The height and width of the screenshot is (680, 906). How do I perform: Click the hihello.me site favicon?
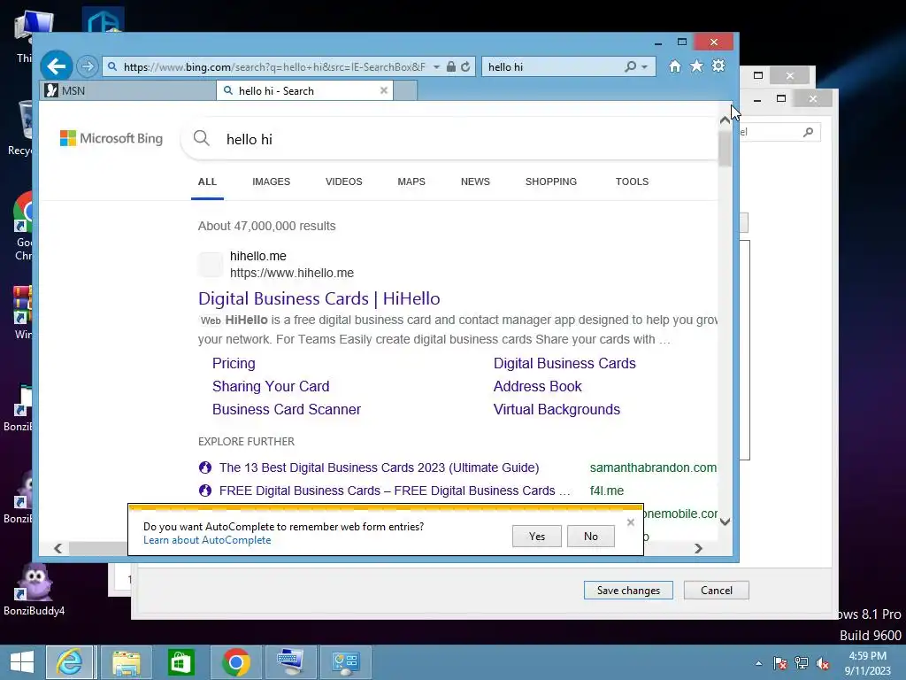pos(211,264)
